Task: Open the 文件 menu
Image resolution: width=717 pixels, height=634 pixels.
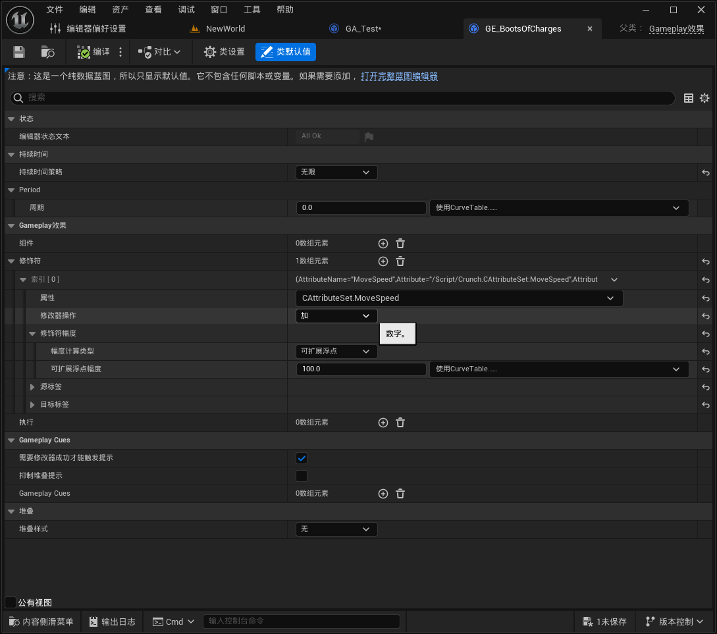Action: click(55, 10)
